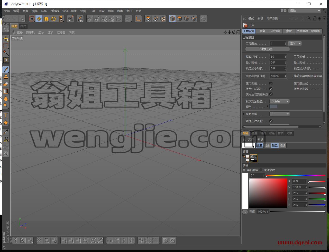Open the Paint Setup Wizard icon

[71, 19]
